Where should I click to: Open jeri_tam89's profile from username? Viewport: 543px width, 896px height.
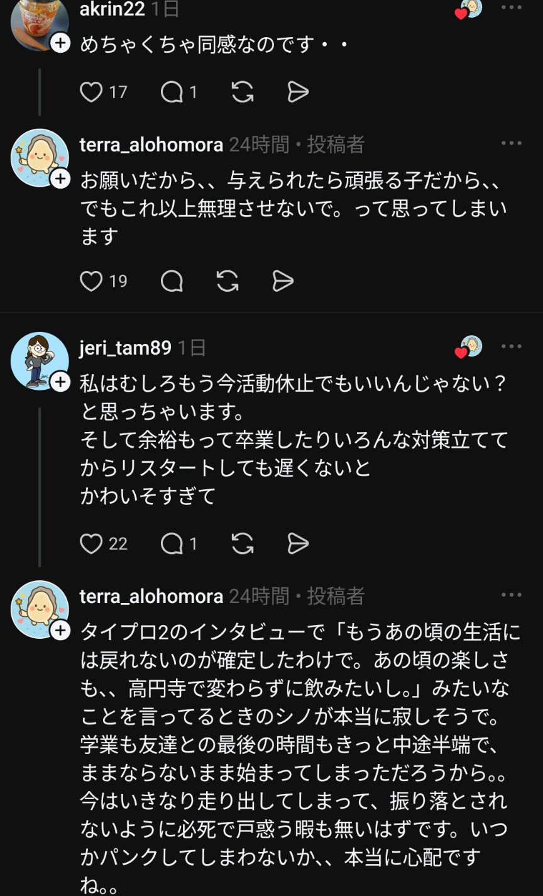point(125,348)
